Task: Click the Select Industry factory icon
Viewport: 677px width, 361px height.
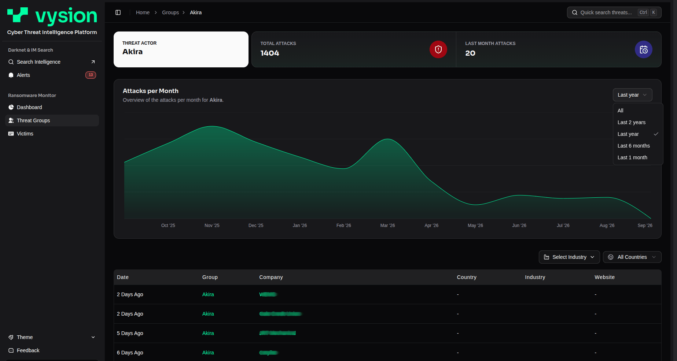Action: [547, 257]
